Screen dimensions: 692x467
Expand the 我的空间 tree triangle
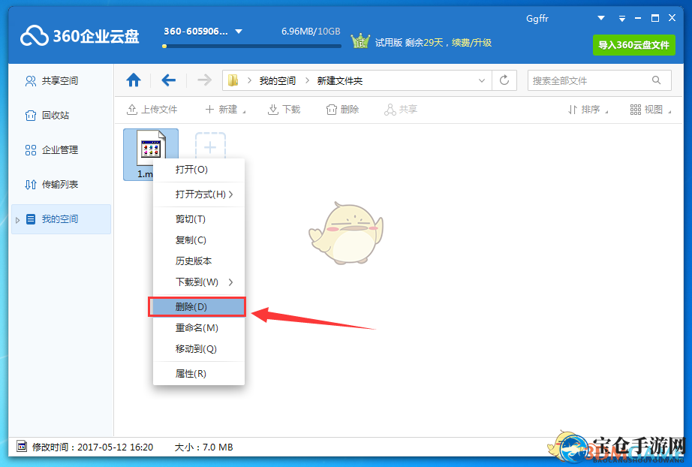coord(18,220)
